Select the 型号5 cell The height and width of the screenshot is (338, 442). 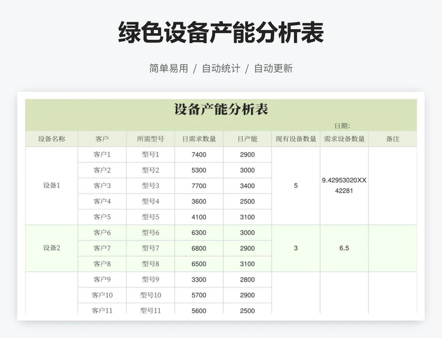point(150,217)
